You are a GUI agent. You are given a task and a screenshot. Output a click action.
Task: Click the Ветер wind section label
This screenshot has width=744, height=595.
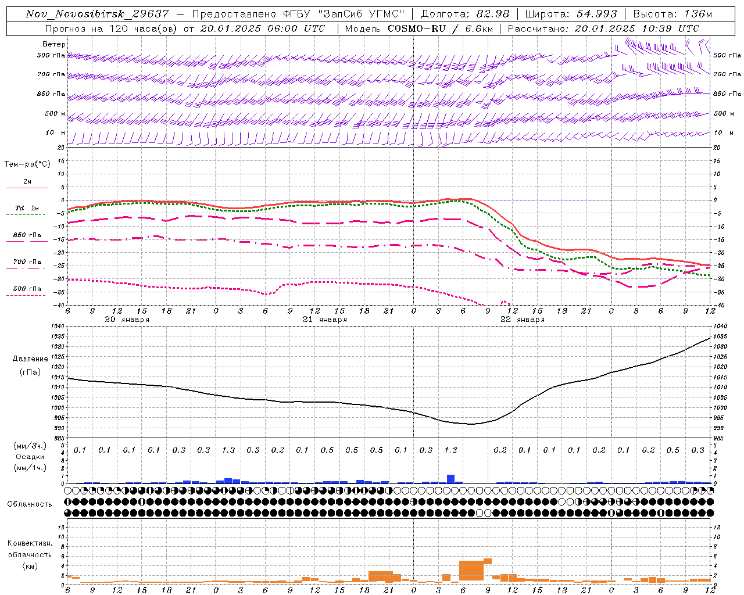click(x=54, y=44)
